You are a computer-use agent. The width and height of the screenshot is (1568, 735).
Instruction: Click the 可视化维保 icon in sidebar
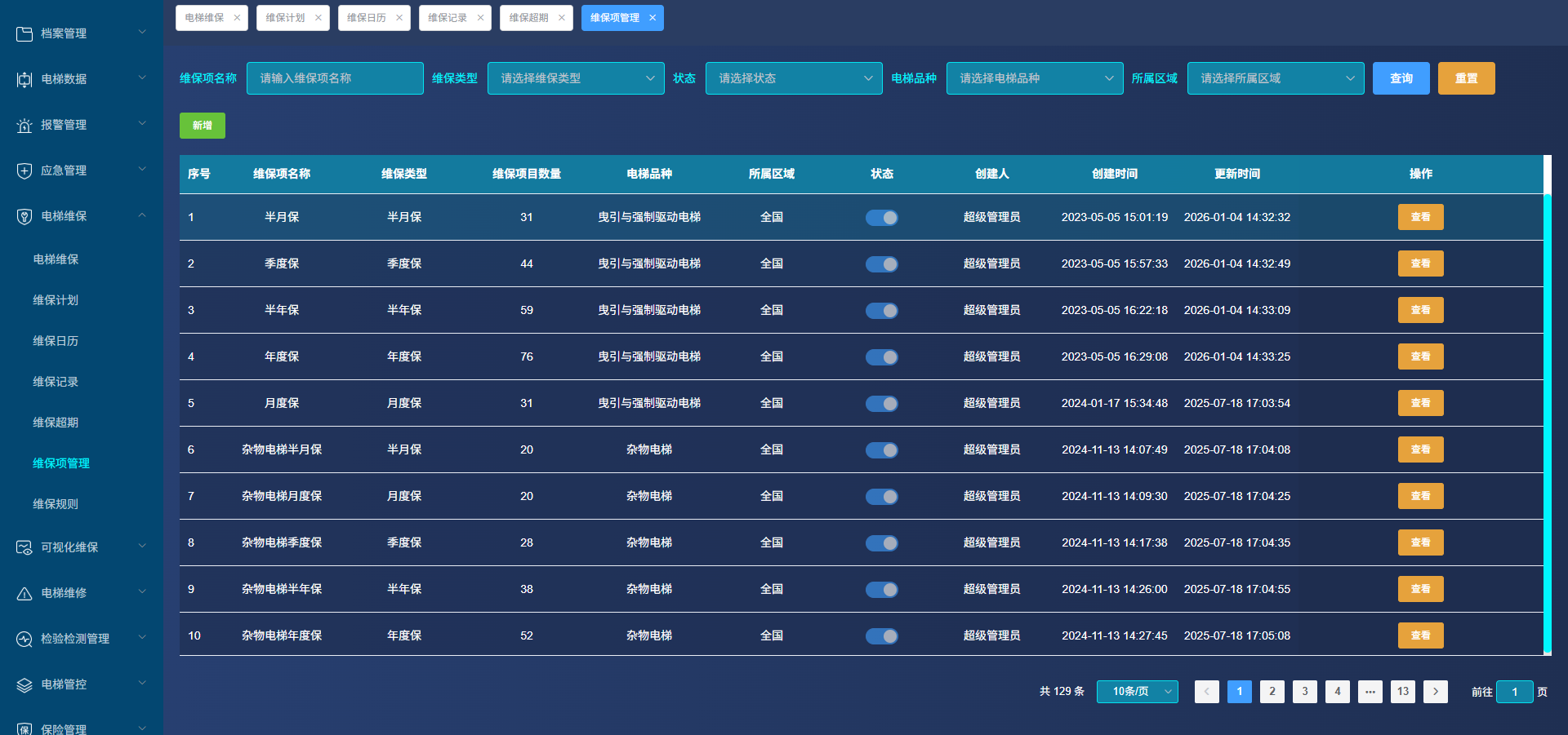pyautogui.click(x=24, y=547)
